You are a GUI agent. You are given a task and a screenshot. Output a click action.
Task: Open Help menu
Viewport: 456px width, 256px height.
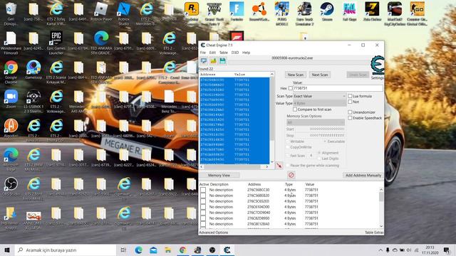(x=246, y=53)
